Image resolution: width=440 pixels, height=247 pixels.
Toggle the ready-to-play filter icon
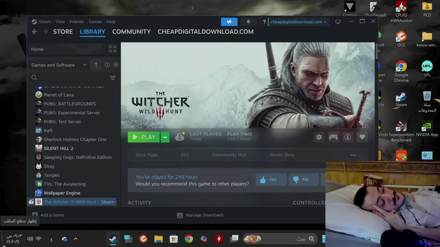pyautogui.click(x=116, y=65)
